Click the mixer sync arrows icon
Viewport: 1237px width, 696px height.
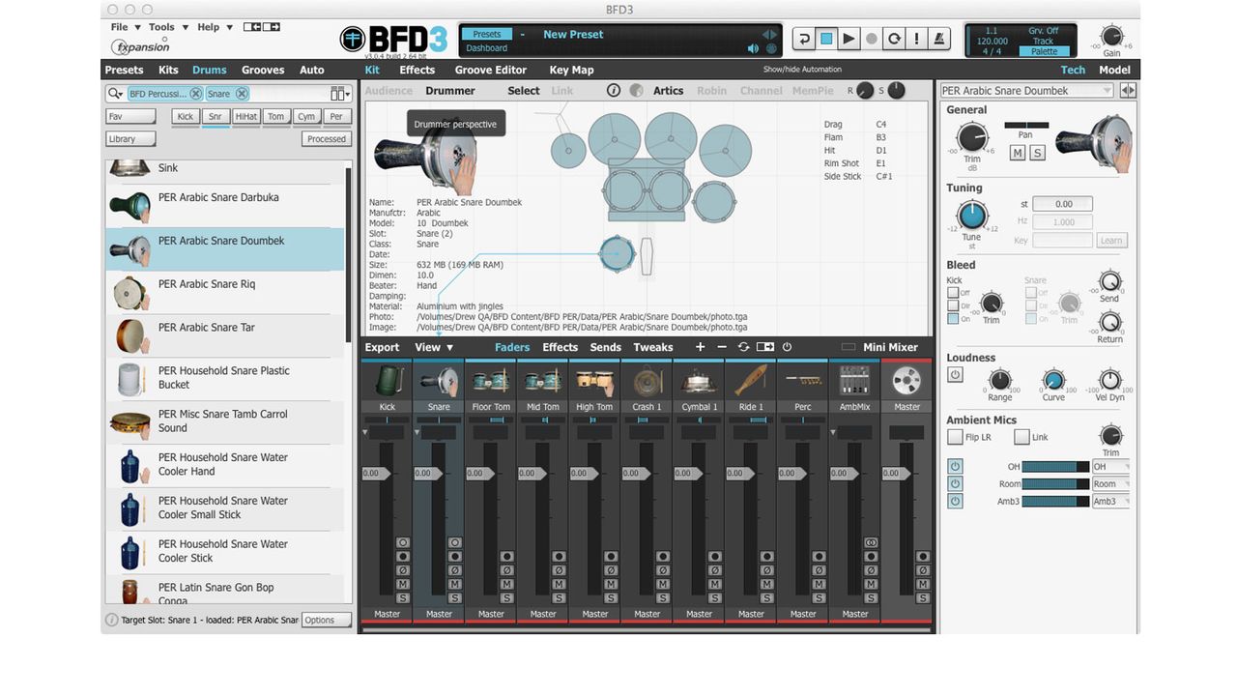click(x=743, y=347)
